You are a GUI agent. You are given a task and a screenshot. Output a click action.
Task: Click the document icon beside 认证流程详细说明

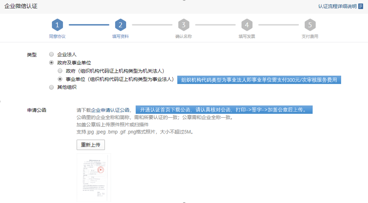[361, 6]
